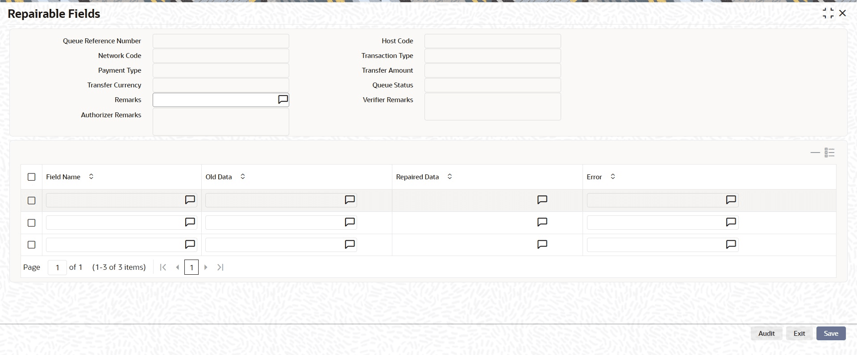Click the '(1-3 of 3 items)' text
This screenshot has height=355, width=857.
pyautogui.click(x=119, y=267)
